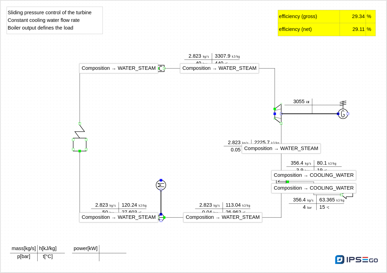Click the steam turbine symbol
Screen dimensions: 387x273
pyautogui.click(x=278, y=114)
